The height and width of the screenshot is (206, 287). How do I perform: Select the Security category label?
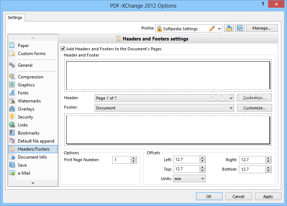tap(25, 117)
